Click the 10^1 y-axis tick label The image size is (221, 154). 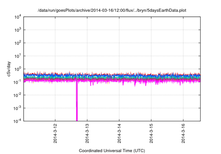pos(18,56)
